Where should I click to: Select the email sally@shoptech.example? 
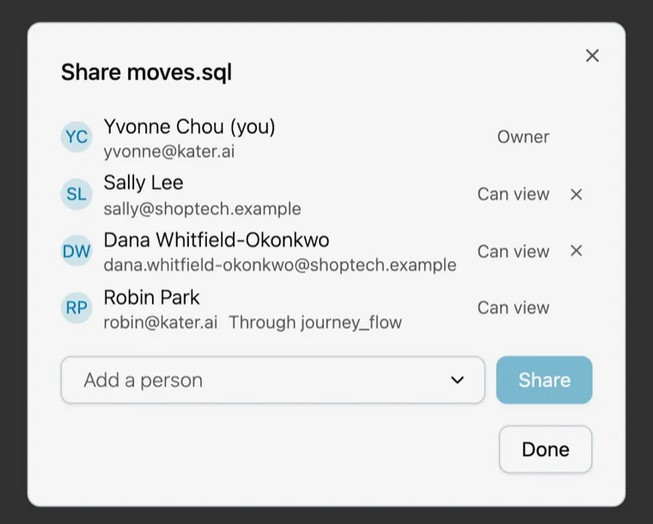point(203,209)
